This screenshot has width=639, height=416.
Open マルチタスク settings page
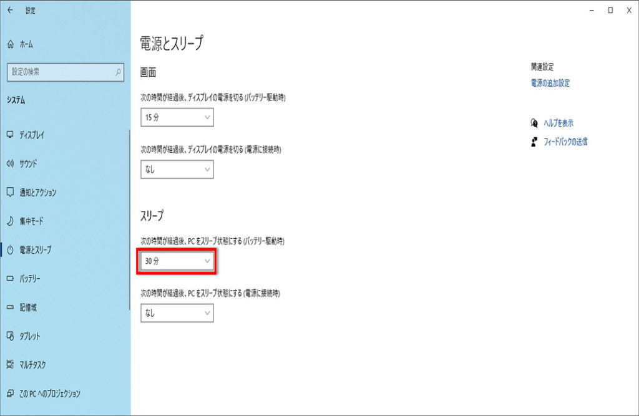(x=32, y=365)
